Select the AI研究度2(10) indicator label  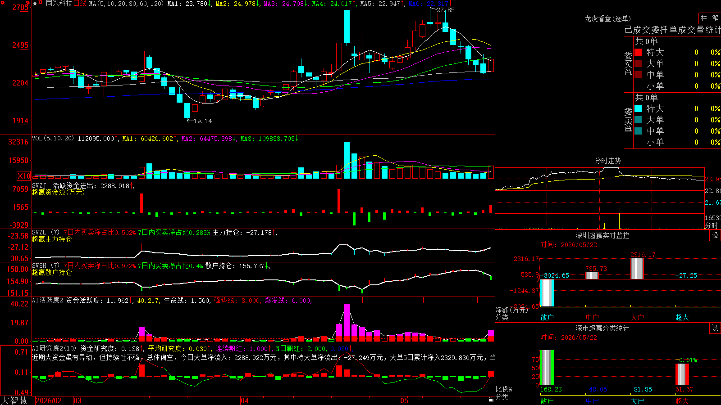55,349
